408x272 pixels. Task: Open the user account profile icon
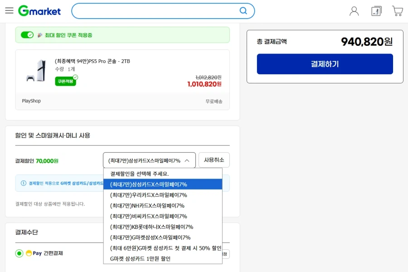click(x=354, y=10)
